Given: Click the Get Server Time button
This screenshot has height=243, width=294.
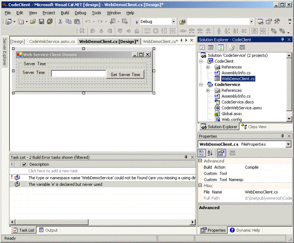Looking at the screenshot, I should [125, 74].
